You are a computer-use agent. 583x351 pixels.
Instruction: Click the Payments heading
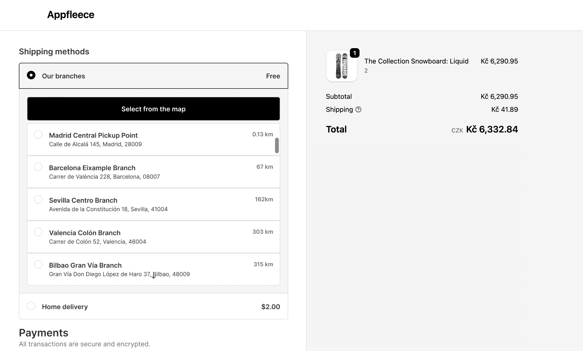point(44,333)
